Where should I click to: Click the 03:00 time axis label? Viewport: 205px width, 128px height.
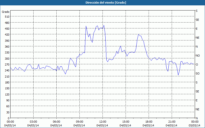point(34,122)
